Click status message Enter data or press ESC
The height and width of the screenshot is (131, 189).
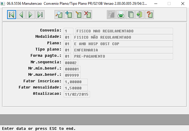coord(39,129)
